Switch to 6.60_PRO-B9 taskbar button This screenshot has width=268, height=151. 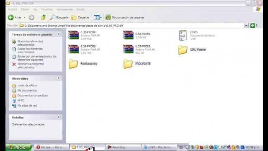(x=87, y=147)
